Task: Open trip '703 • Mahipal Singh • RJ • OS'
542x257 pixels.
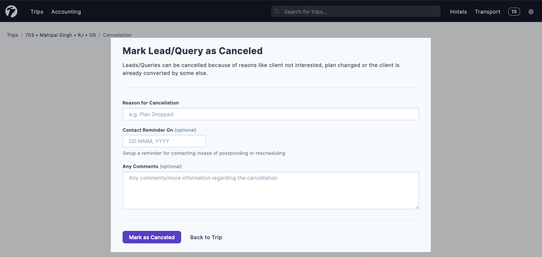Action: coord(61,35)
